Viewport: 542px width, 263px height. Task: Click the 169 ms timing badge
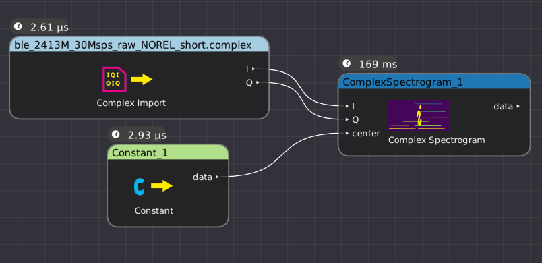(369, 64)
